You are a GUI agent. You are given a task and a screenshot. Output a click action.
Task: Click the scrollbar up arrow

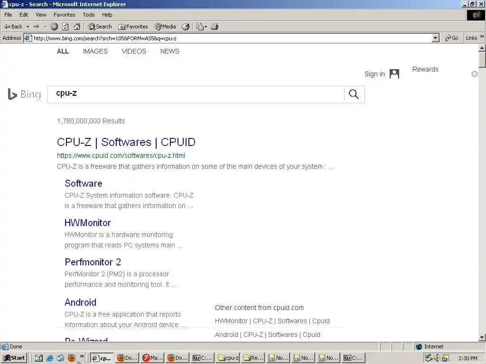tap(482, 48)
